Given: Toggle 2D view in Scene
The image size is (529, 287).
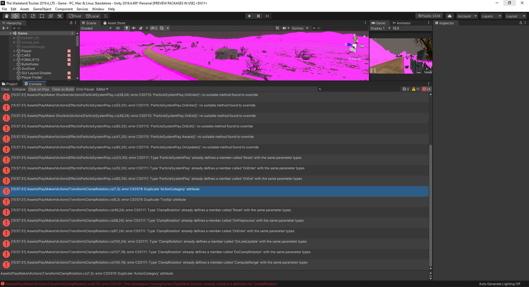Looking at the screenshot, I should click(x=118, y=28).
